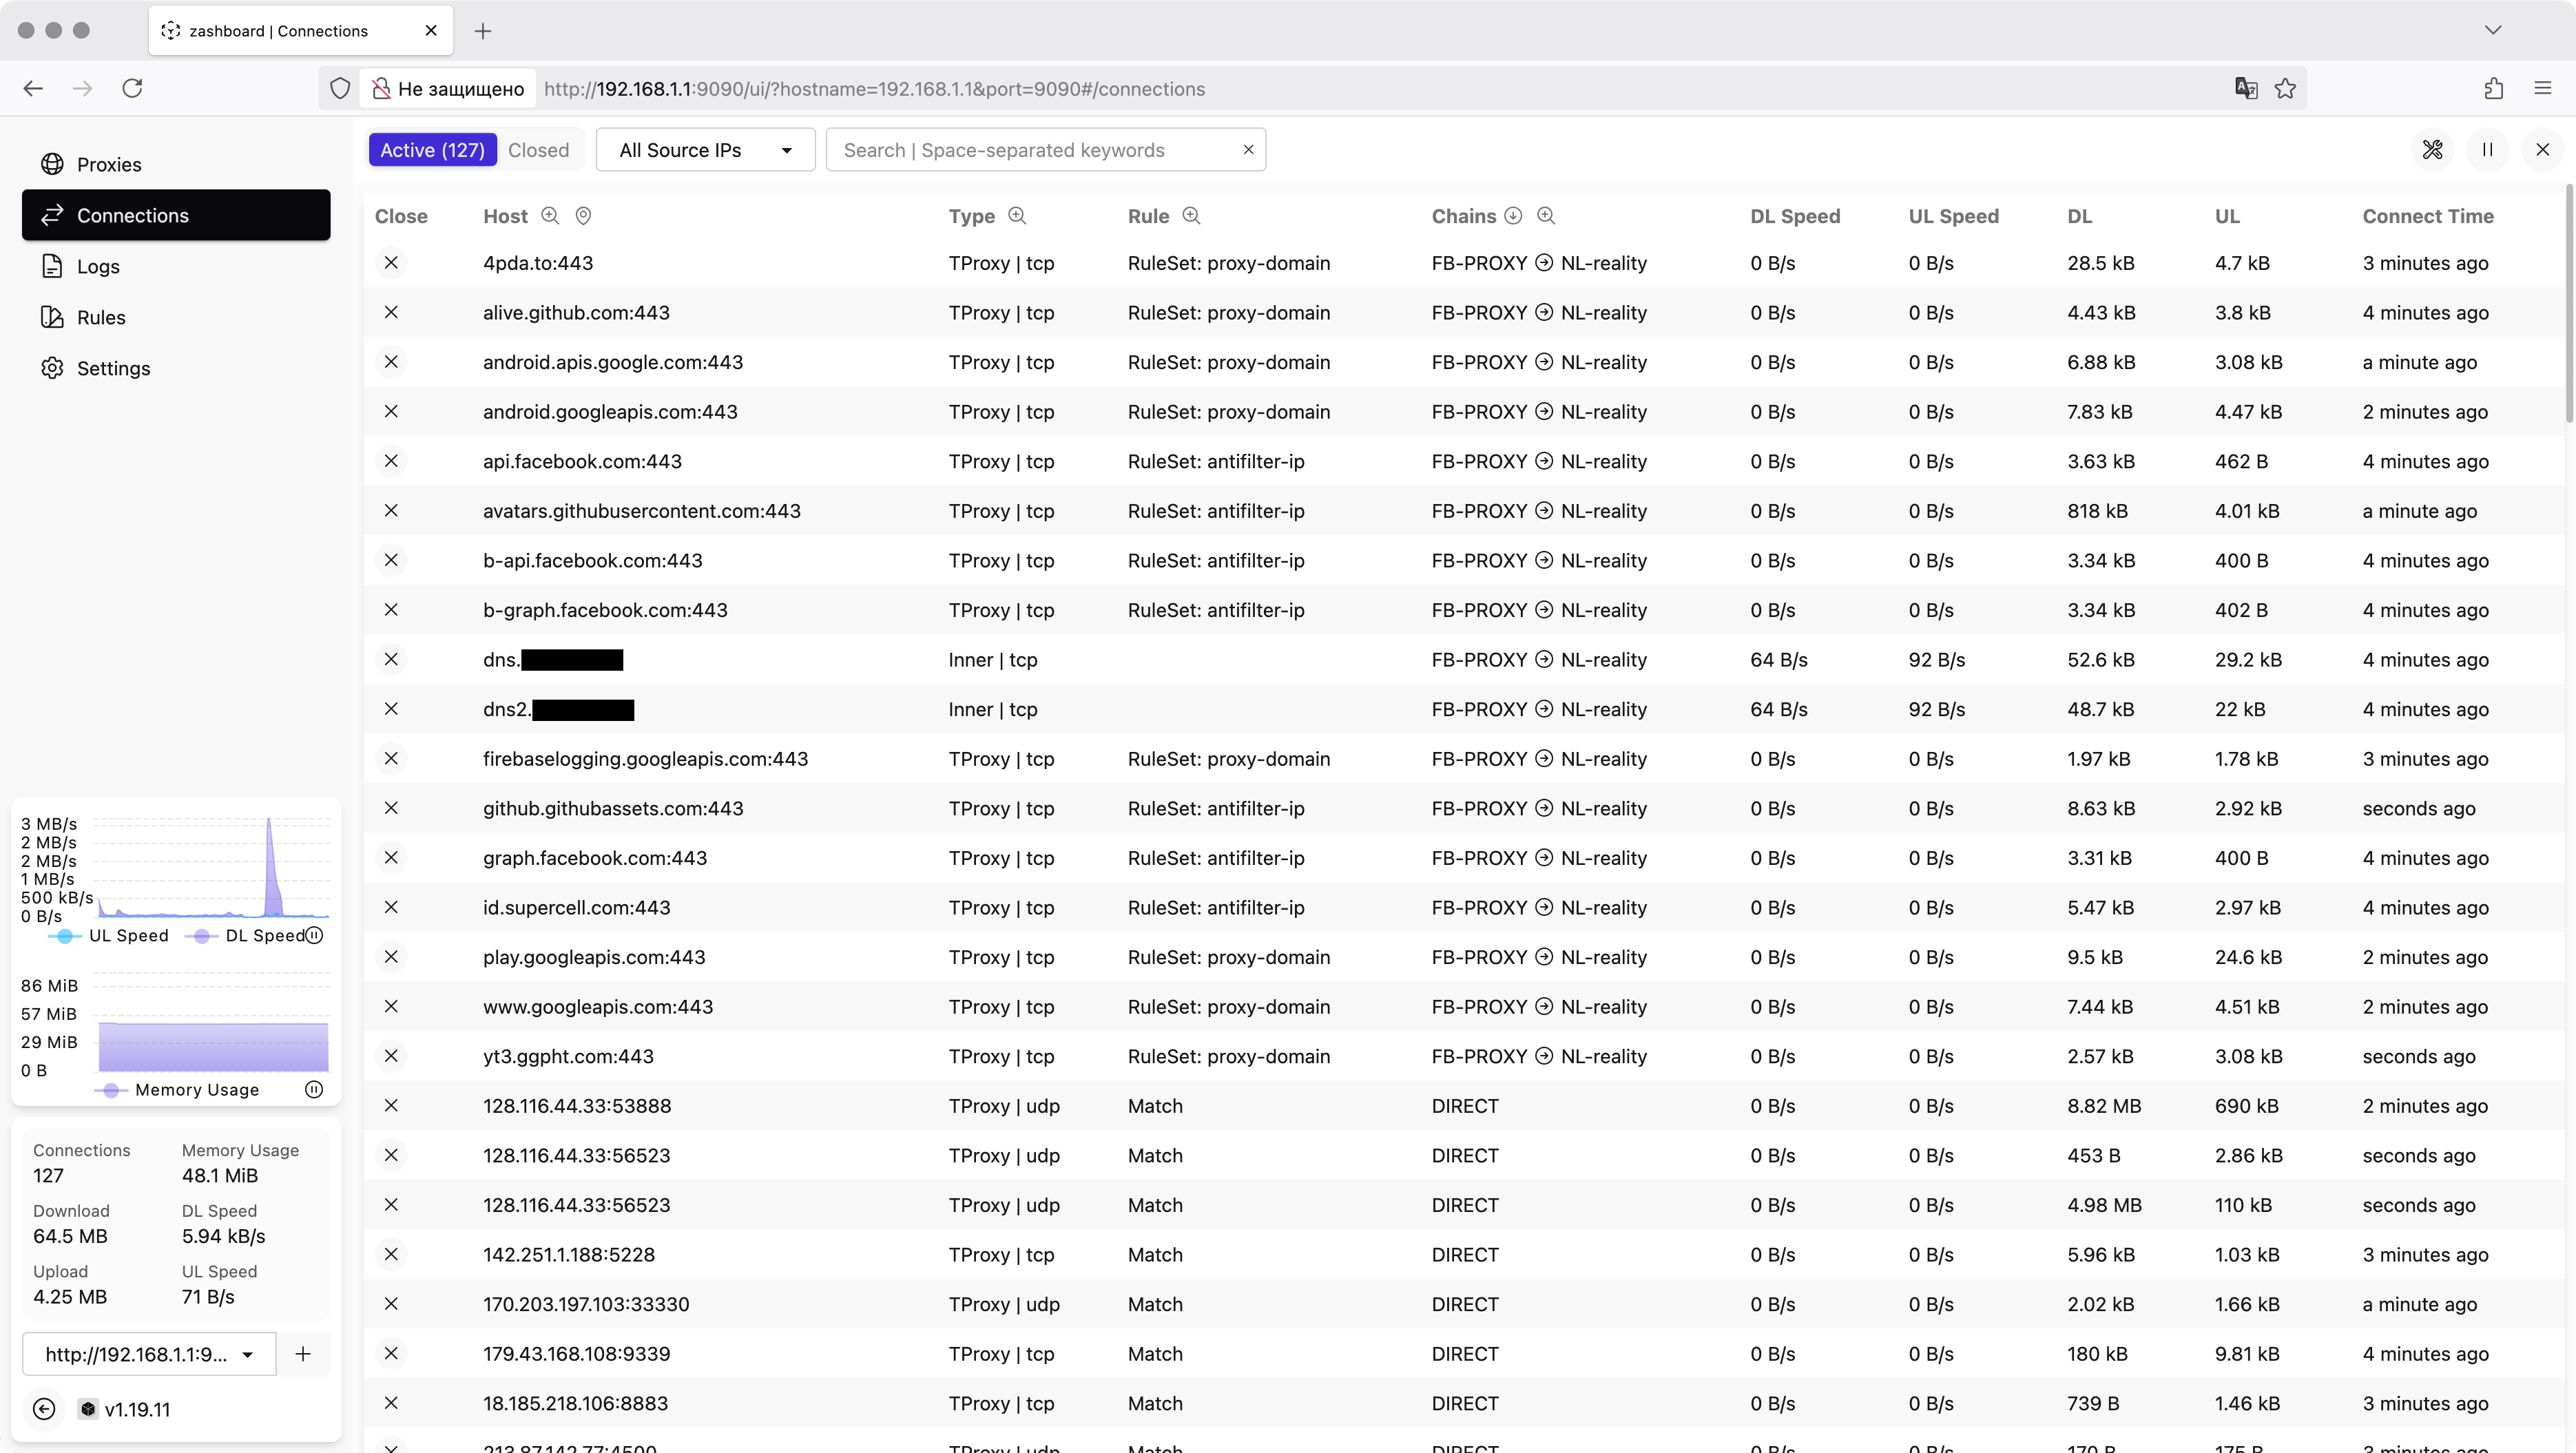Screen dimensions: 2576x1453
Task: Pause the Memory Usage chart
Action: [314, 1089]
